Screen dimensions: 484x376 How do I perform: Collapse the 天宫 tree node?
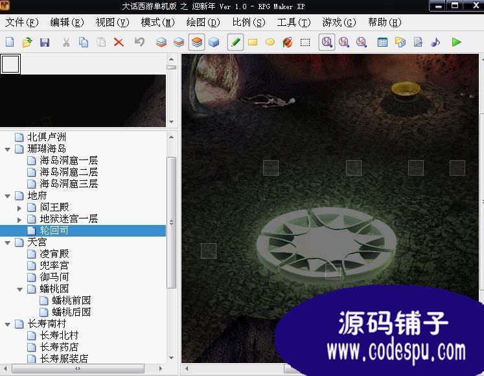point(7,243)
